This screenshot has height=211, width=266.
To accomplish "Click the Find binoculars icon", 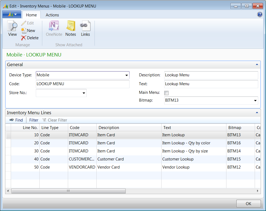I will tap(12, 120).
